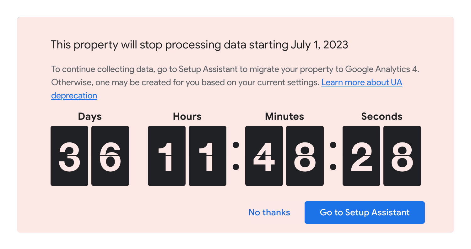Click the first Hours digit card

[x=167, y=156]
